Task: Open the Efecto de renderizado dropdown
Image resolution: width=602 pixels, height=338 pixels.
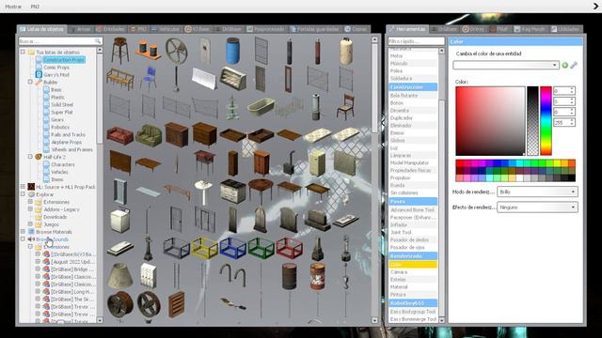Action: pyautogui.click(x=537, y=207)
